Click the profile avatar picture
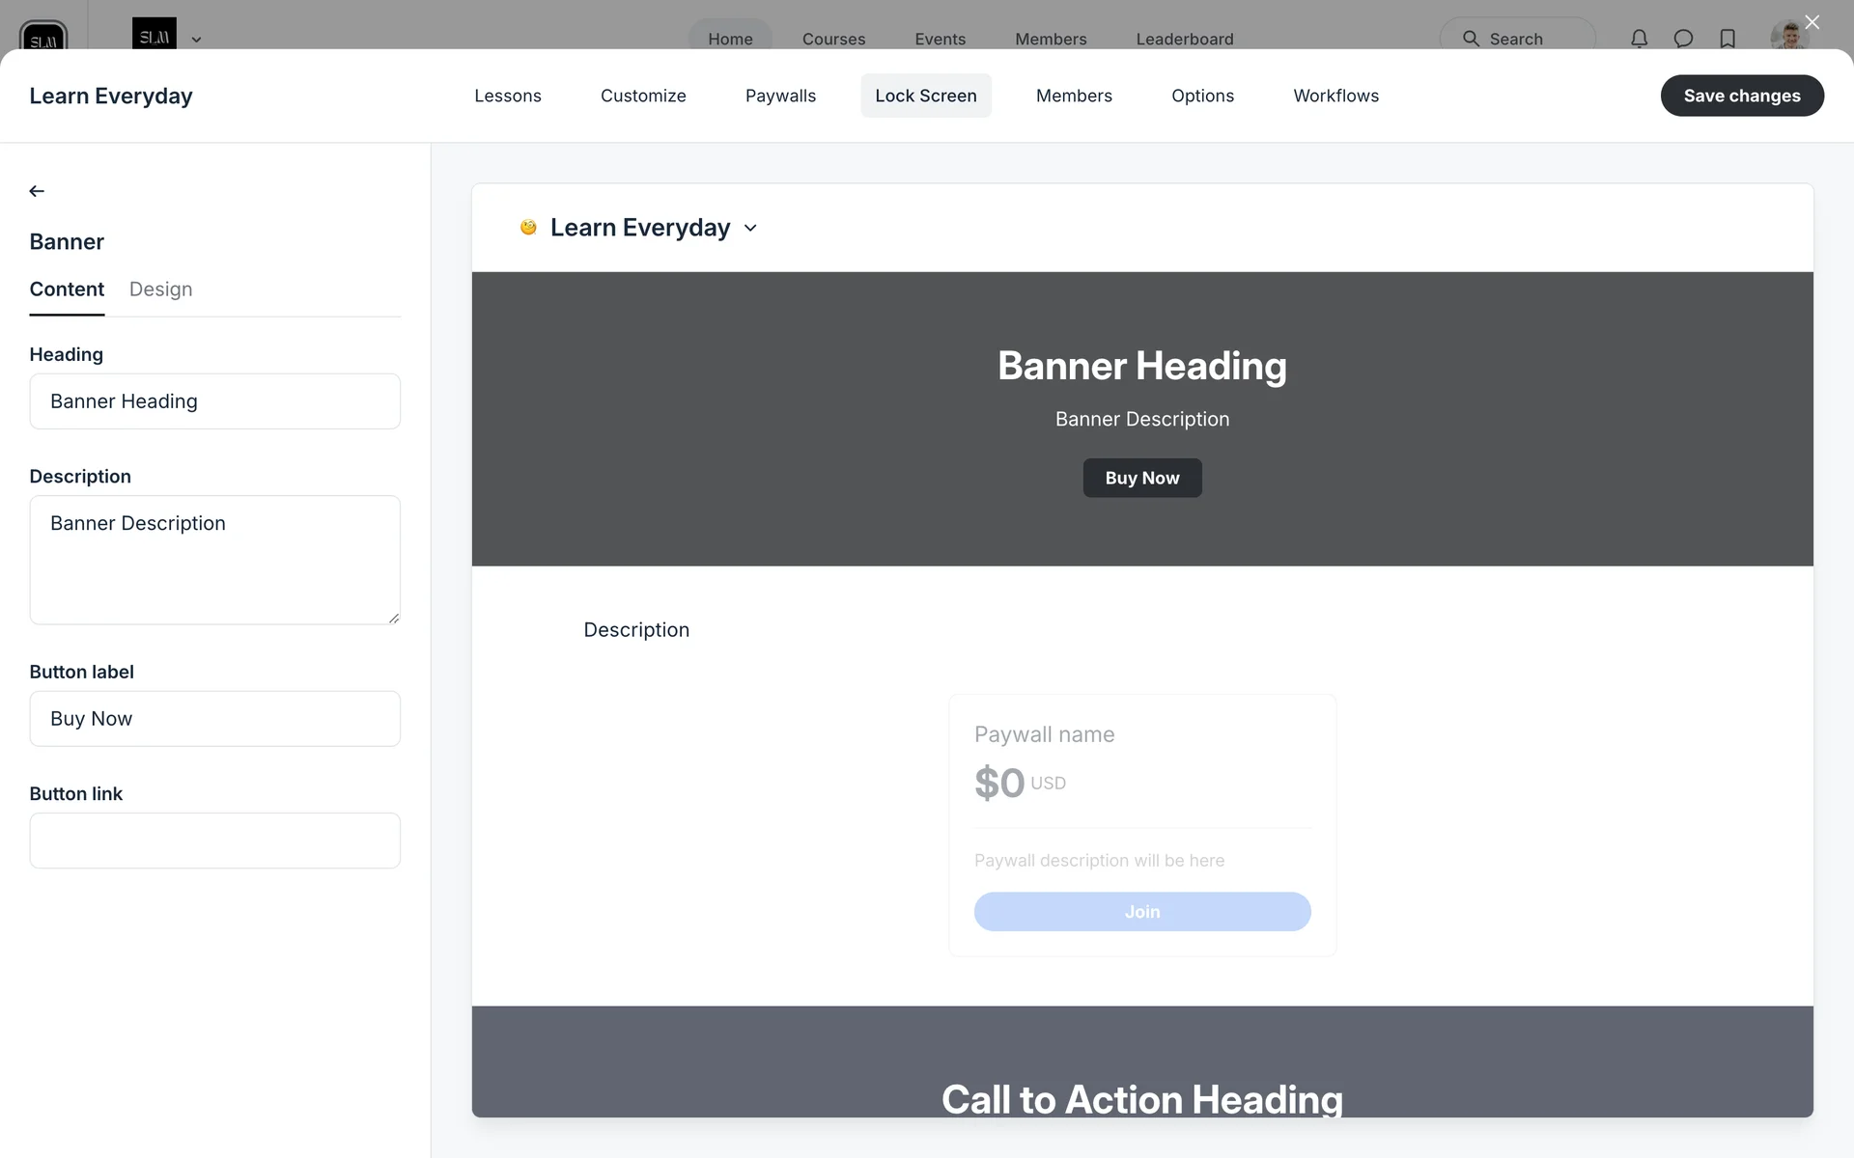Image resolution: width=1854 pixels, height=1158 pixels. click(1787, 37)
